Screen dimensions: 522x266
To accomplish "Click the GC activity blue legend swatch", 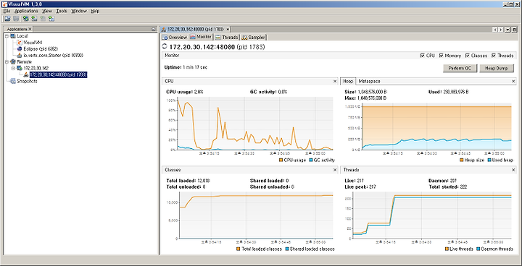I will tap(311, 160).
